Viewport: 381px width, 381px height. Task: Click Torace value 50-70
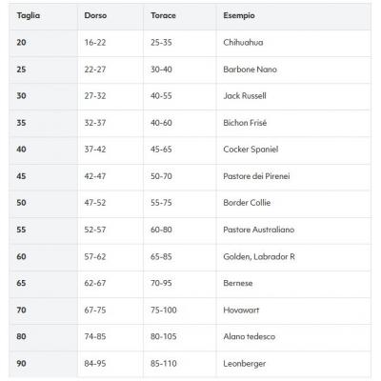161,176
